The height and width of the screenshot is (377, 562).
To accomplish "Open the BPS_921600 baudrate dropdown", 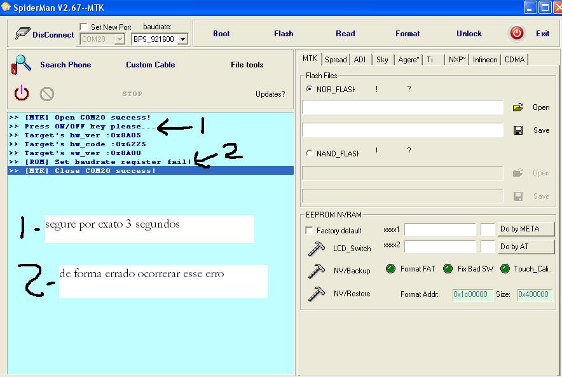I will (182, 39).
